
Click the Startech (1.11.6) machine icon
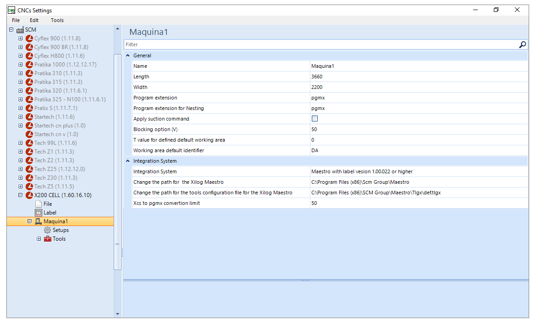tap(29, 117)
